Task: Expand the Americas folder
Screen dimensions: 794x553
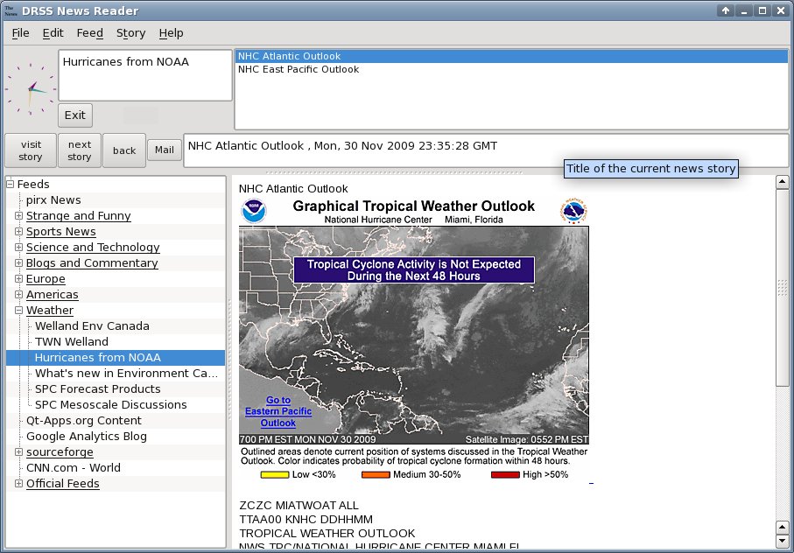Action: click(x=18, y=294)
